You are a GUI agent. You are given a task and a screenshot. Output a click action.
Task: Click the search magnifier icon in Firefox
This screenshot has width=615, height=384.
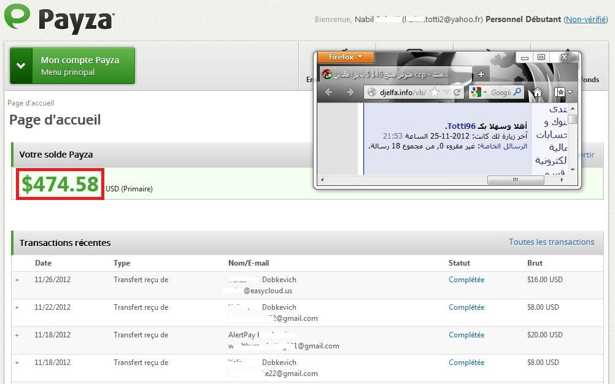[x=518, y=92]
